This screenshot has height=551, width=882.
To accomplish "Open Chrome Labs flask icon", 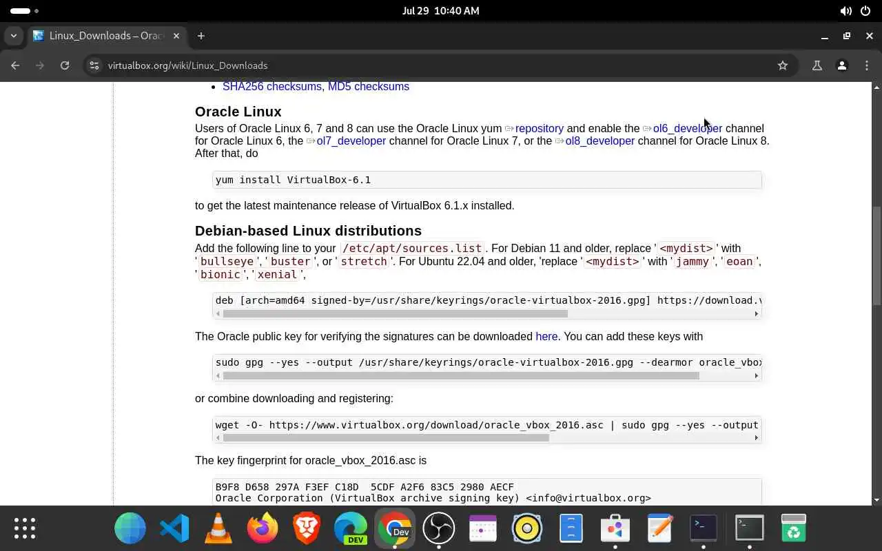I will pos(817,65).
